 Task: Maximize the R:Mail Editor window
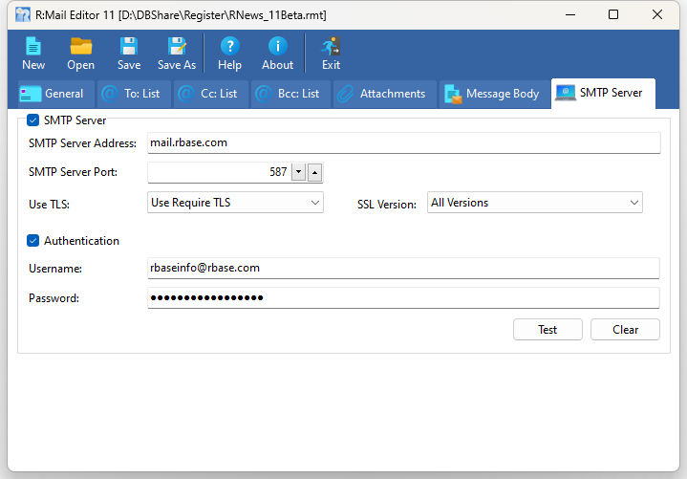(x=613, y=15)
